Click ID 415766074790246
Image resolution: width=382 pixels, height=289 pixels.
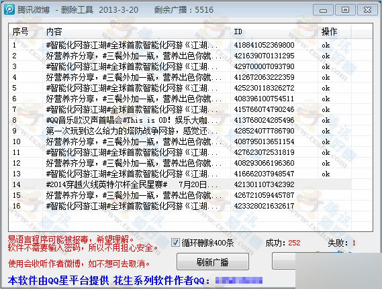tap(264, 109)
